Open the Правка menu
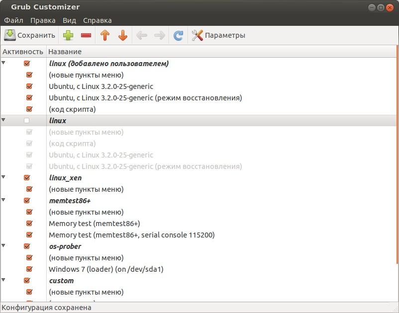 (43, 20)
